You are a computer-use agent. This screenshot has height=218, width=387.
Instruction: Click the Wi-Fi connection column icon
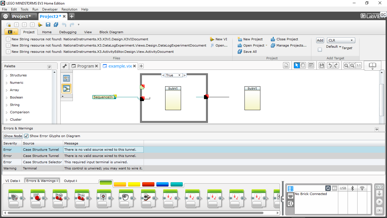coord(362,188)
